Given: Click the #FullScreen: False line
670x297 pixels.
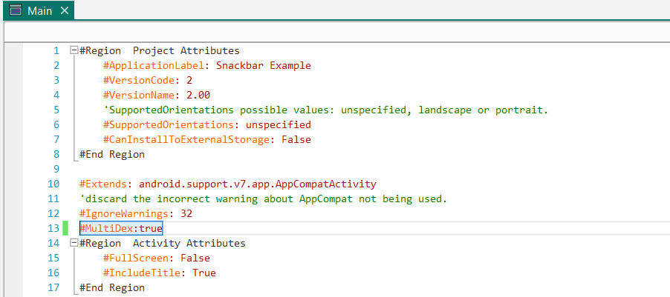Looking at the screenshot, I should point(157,258).
